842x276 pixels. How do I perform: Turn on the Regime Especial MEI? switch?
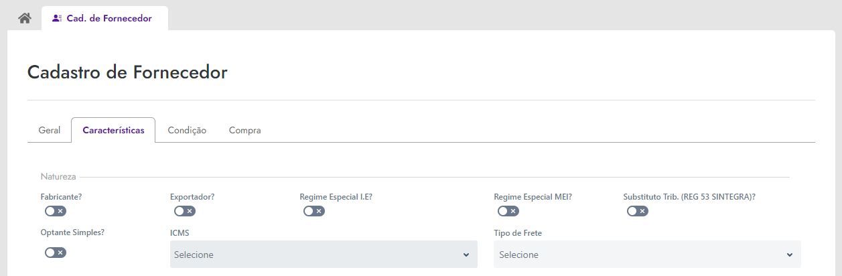pos(508,211)
